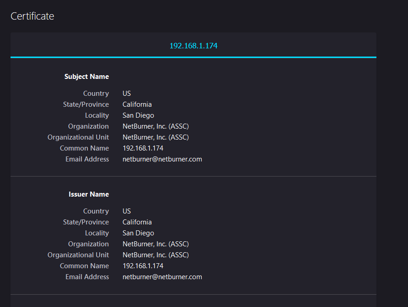
Task: Click the Organizational Unit label under Issuer Name
Action: coord(78,255)
